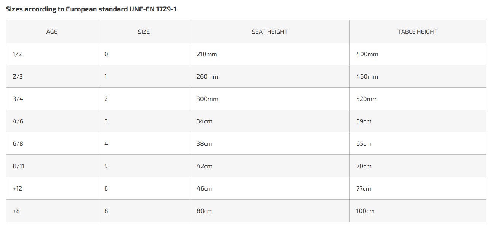Select the 1/2 age cell

[x=17, y=54]
